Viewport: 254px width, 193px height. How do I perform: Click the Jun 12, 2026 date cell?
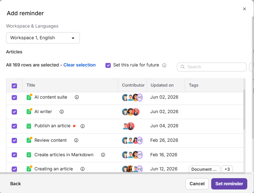(164, 169)
